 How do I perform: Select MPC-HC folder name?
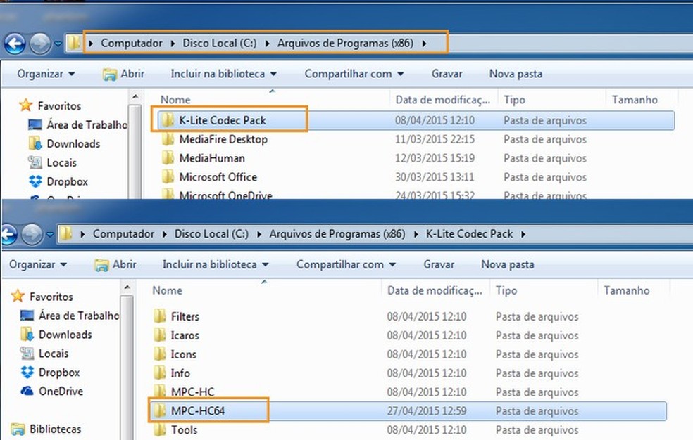click(x=193, y=392)
